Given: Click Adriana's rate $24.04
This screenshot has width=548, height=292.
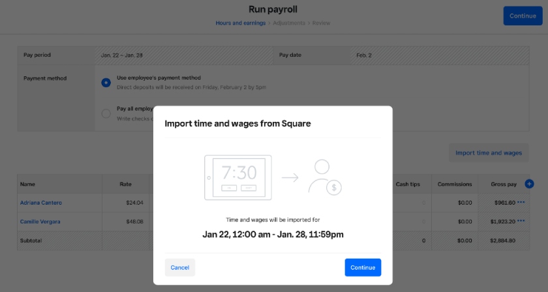Looking at the screenshot, I should coord(134,203).
